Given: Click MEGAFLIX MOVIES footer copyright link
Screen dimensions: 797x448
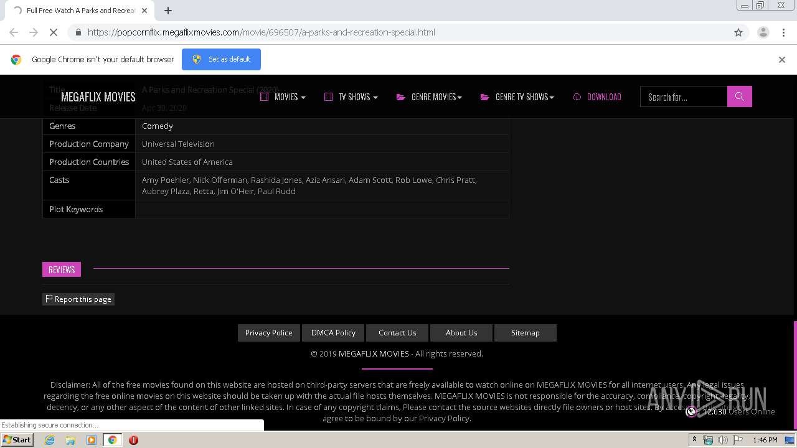Looking at the screenshot, I should 374,353.
